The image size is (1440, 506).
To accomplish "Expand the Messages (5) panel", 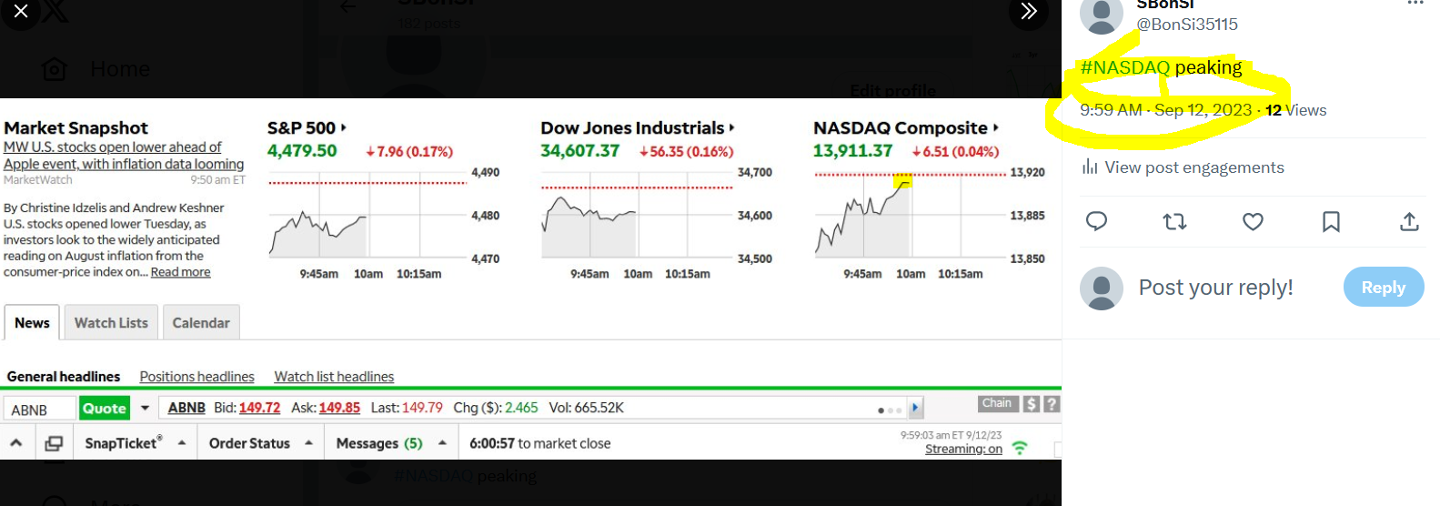I will [x=442, y=443].
